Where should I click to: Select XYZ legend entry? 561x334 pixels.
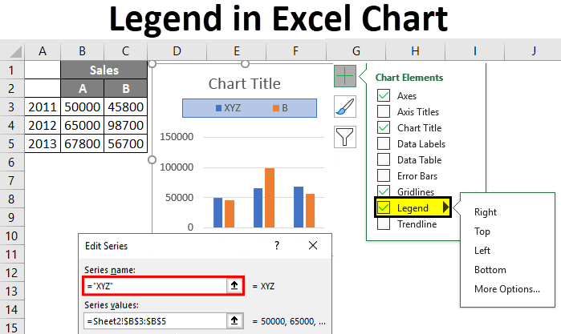228,108
